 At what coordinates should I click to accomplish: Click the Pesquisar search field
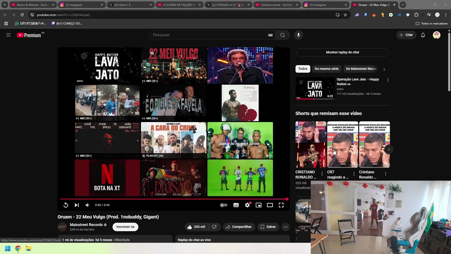click(210, 35)
